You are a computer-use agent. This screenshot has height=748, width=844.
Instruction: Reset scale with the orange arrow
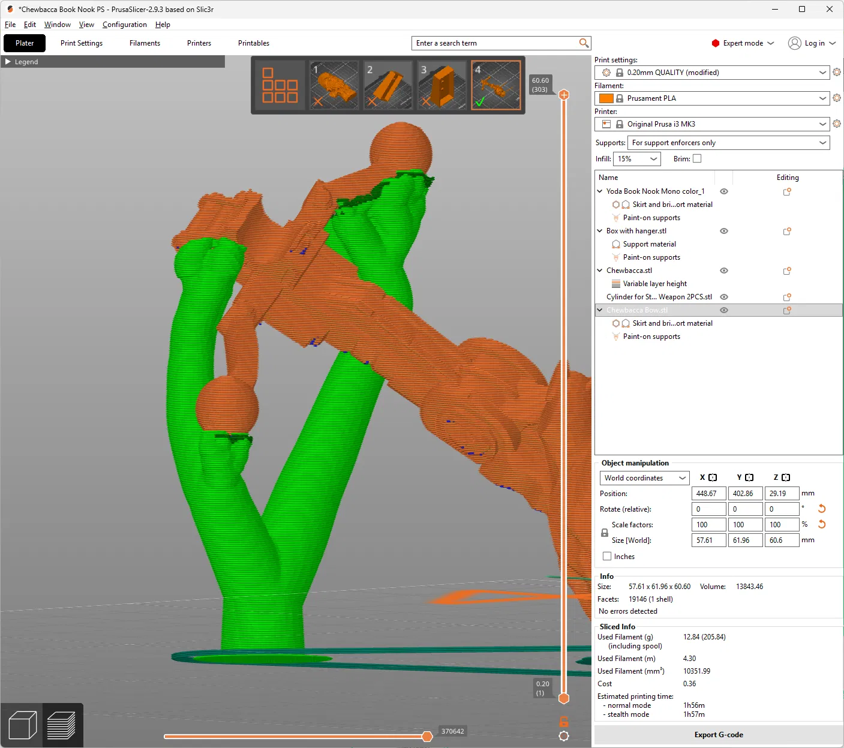point(822,524)
